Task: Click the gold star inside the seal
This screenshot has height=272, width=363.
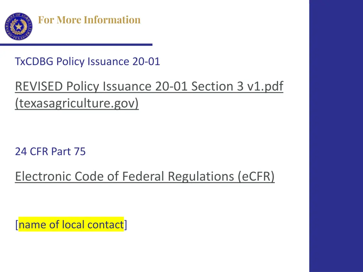Action: (18, 27)
